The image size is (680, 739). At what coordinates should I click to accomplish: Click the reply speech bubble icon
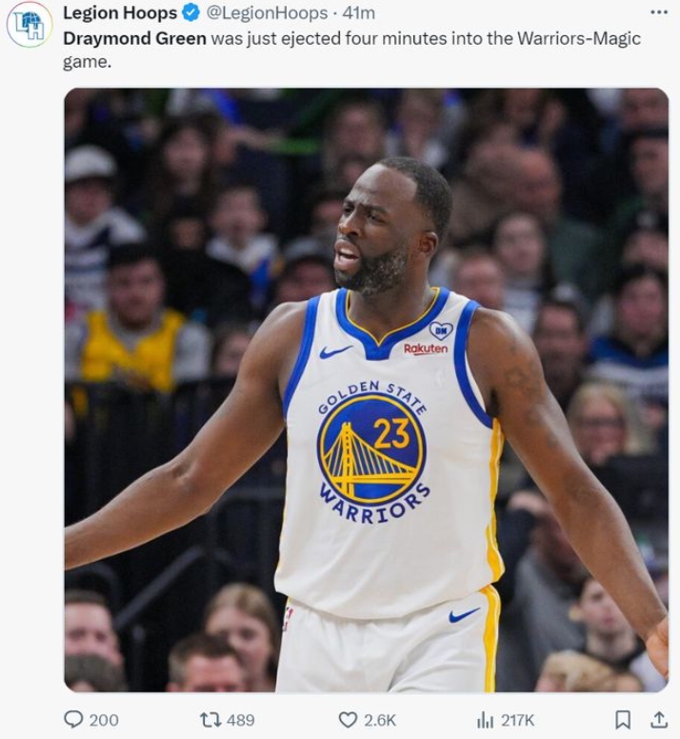[73, 719]
